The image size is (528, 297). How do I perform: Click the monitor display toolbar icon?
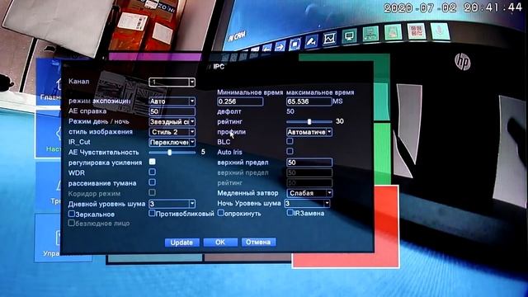350,36
